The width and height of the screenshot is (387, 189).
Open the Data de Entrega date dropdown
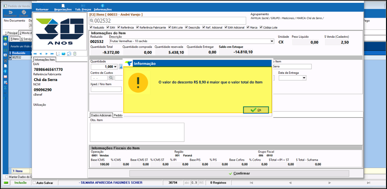click(x=304, y=78)
